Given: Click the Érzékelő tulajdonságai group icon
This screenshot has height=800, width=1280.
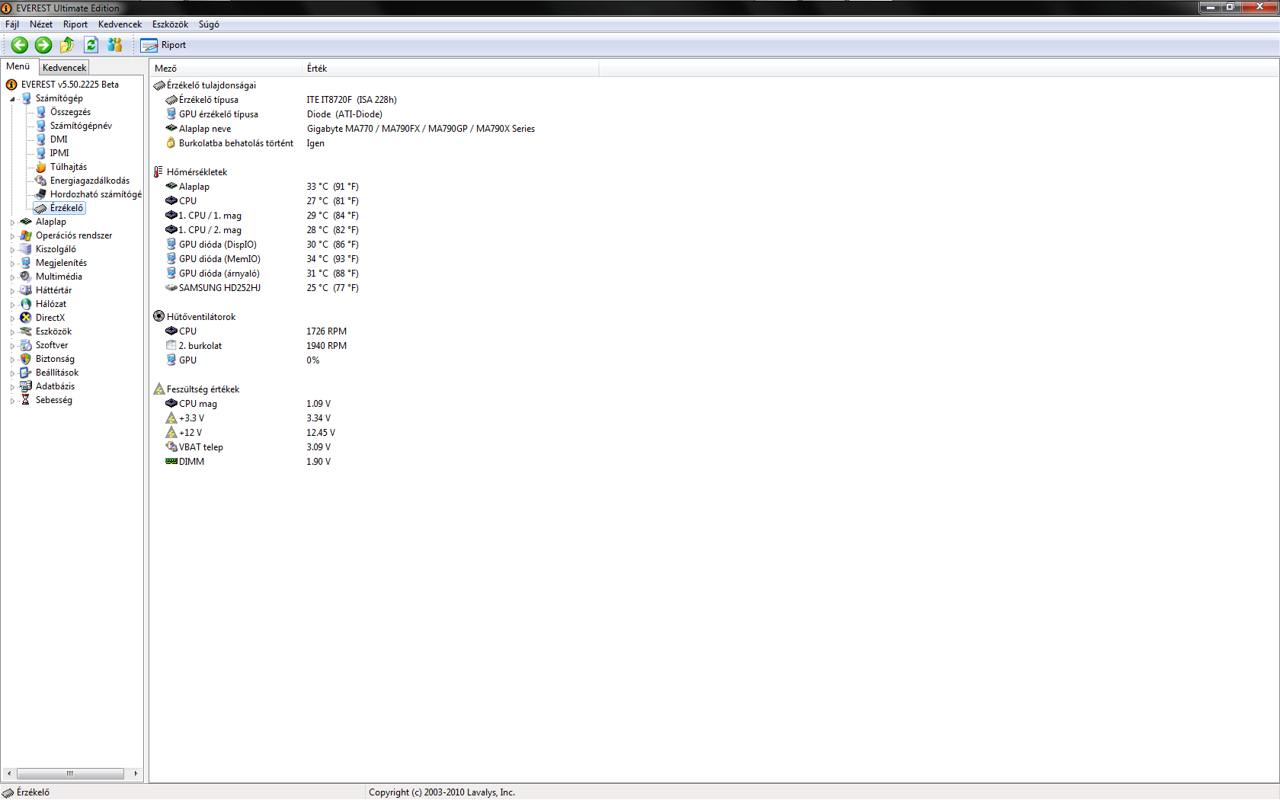Looking at the screenshot, I should [159, 85].
